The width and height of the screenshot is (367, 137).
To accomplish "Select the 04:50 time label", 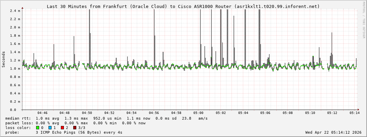I will tap(87, 113).
